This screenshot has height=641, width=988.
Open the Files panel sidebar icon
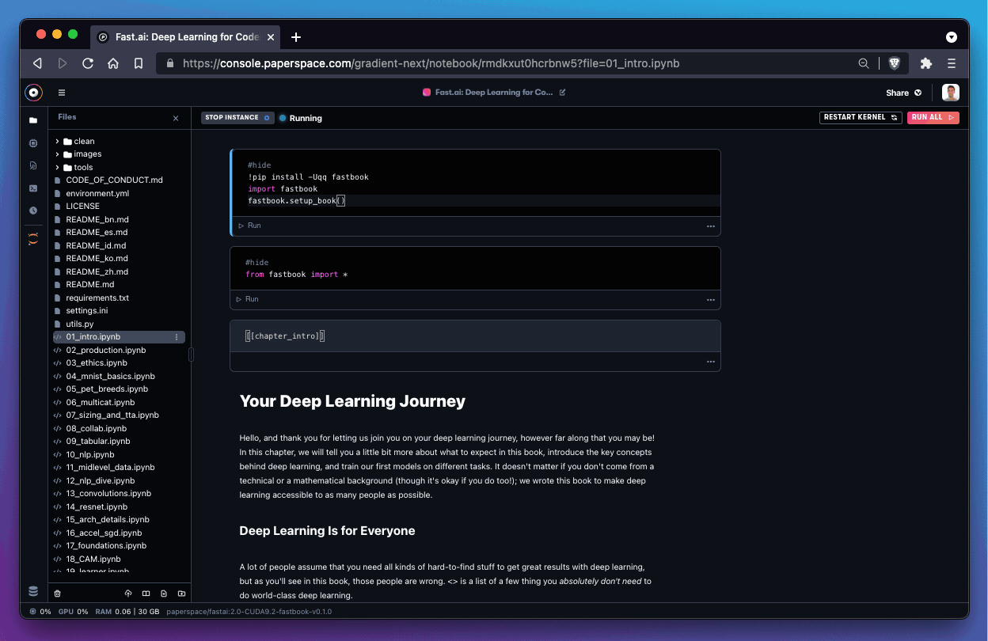33,120
